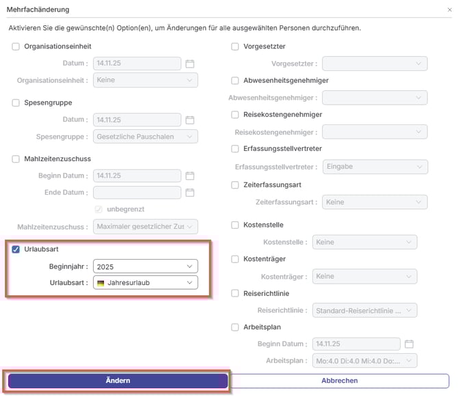Image resolution: width=458 pixels, height=397 pixels.
Task: Open the Beginnjahr 2025 dropdown
Action: [146, 266]
